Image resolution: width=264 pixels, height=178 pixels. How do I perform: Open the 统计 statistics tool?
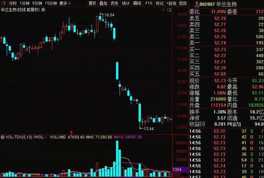click(x=126, y=3)
